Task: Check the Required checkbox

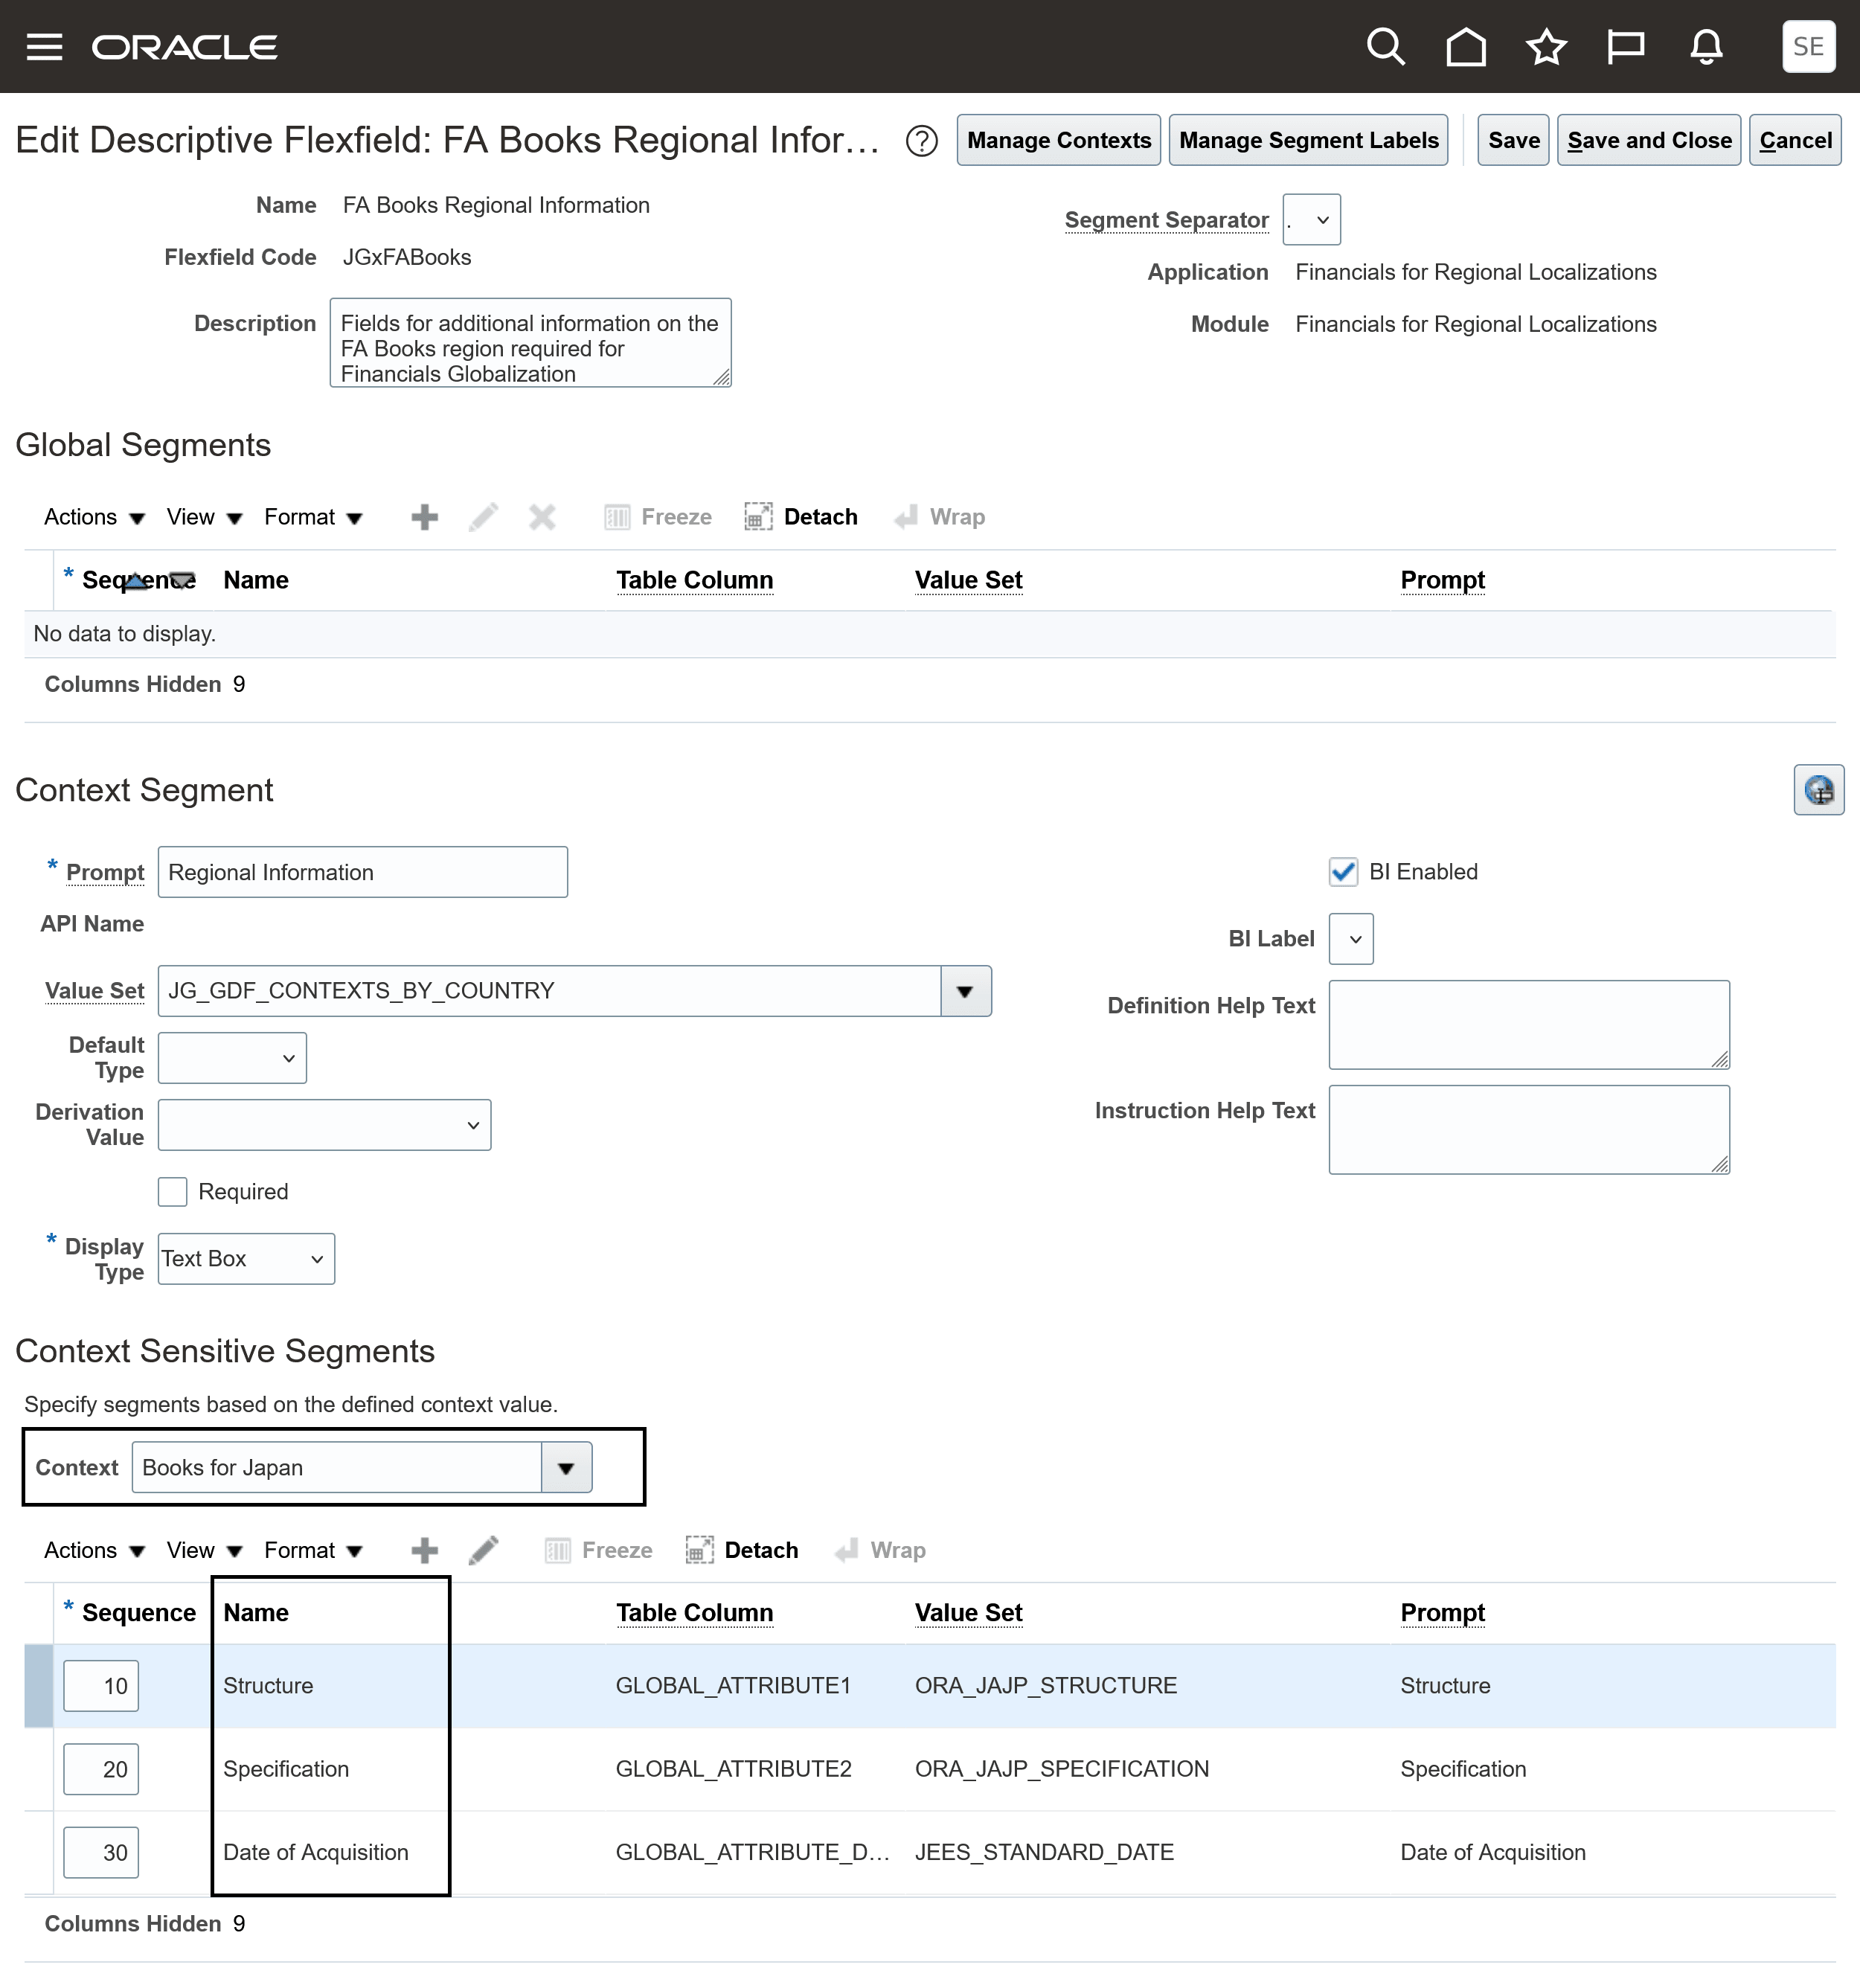Action: point(173,1192)
